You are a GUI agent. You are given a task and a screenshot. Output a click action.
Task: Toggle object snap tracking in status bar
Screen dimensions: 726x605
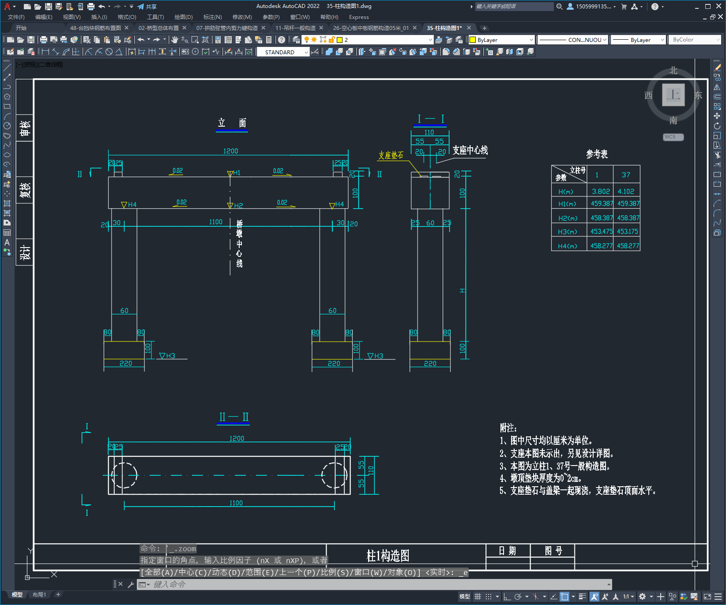pyautogui.click(x=553, y=597)
